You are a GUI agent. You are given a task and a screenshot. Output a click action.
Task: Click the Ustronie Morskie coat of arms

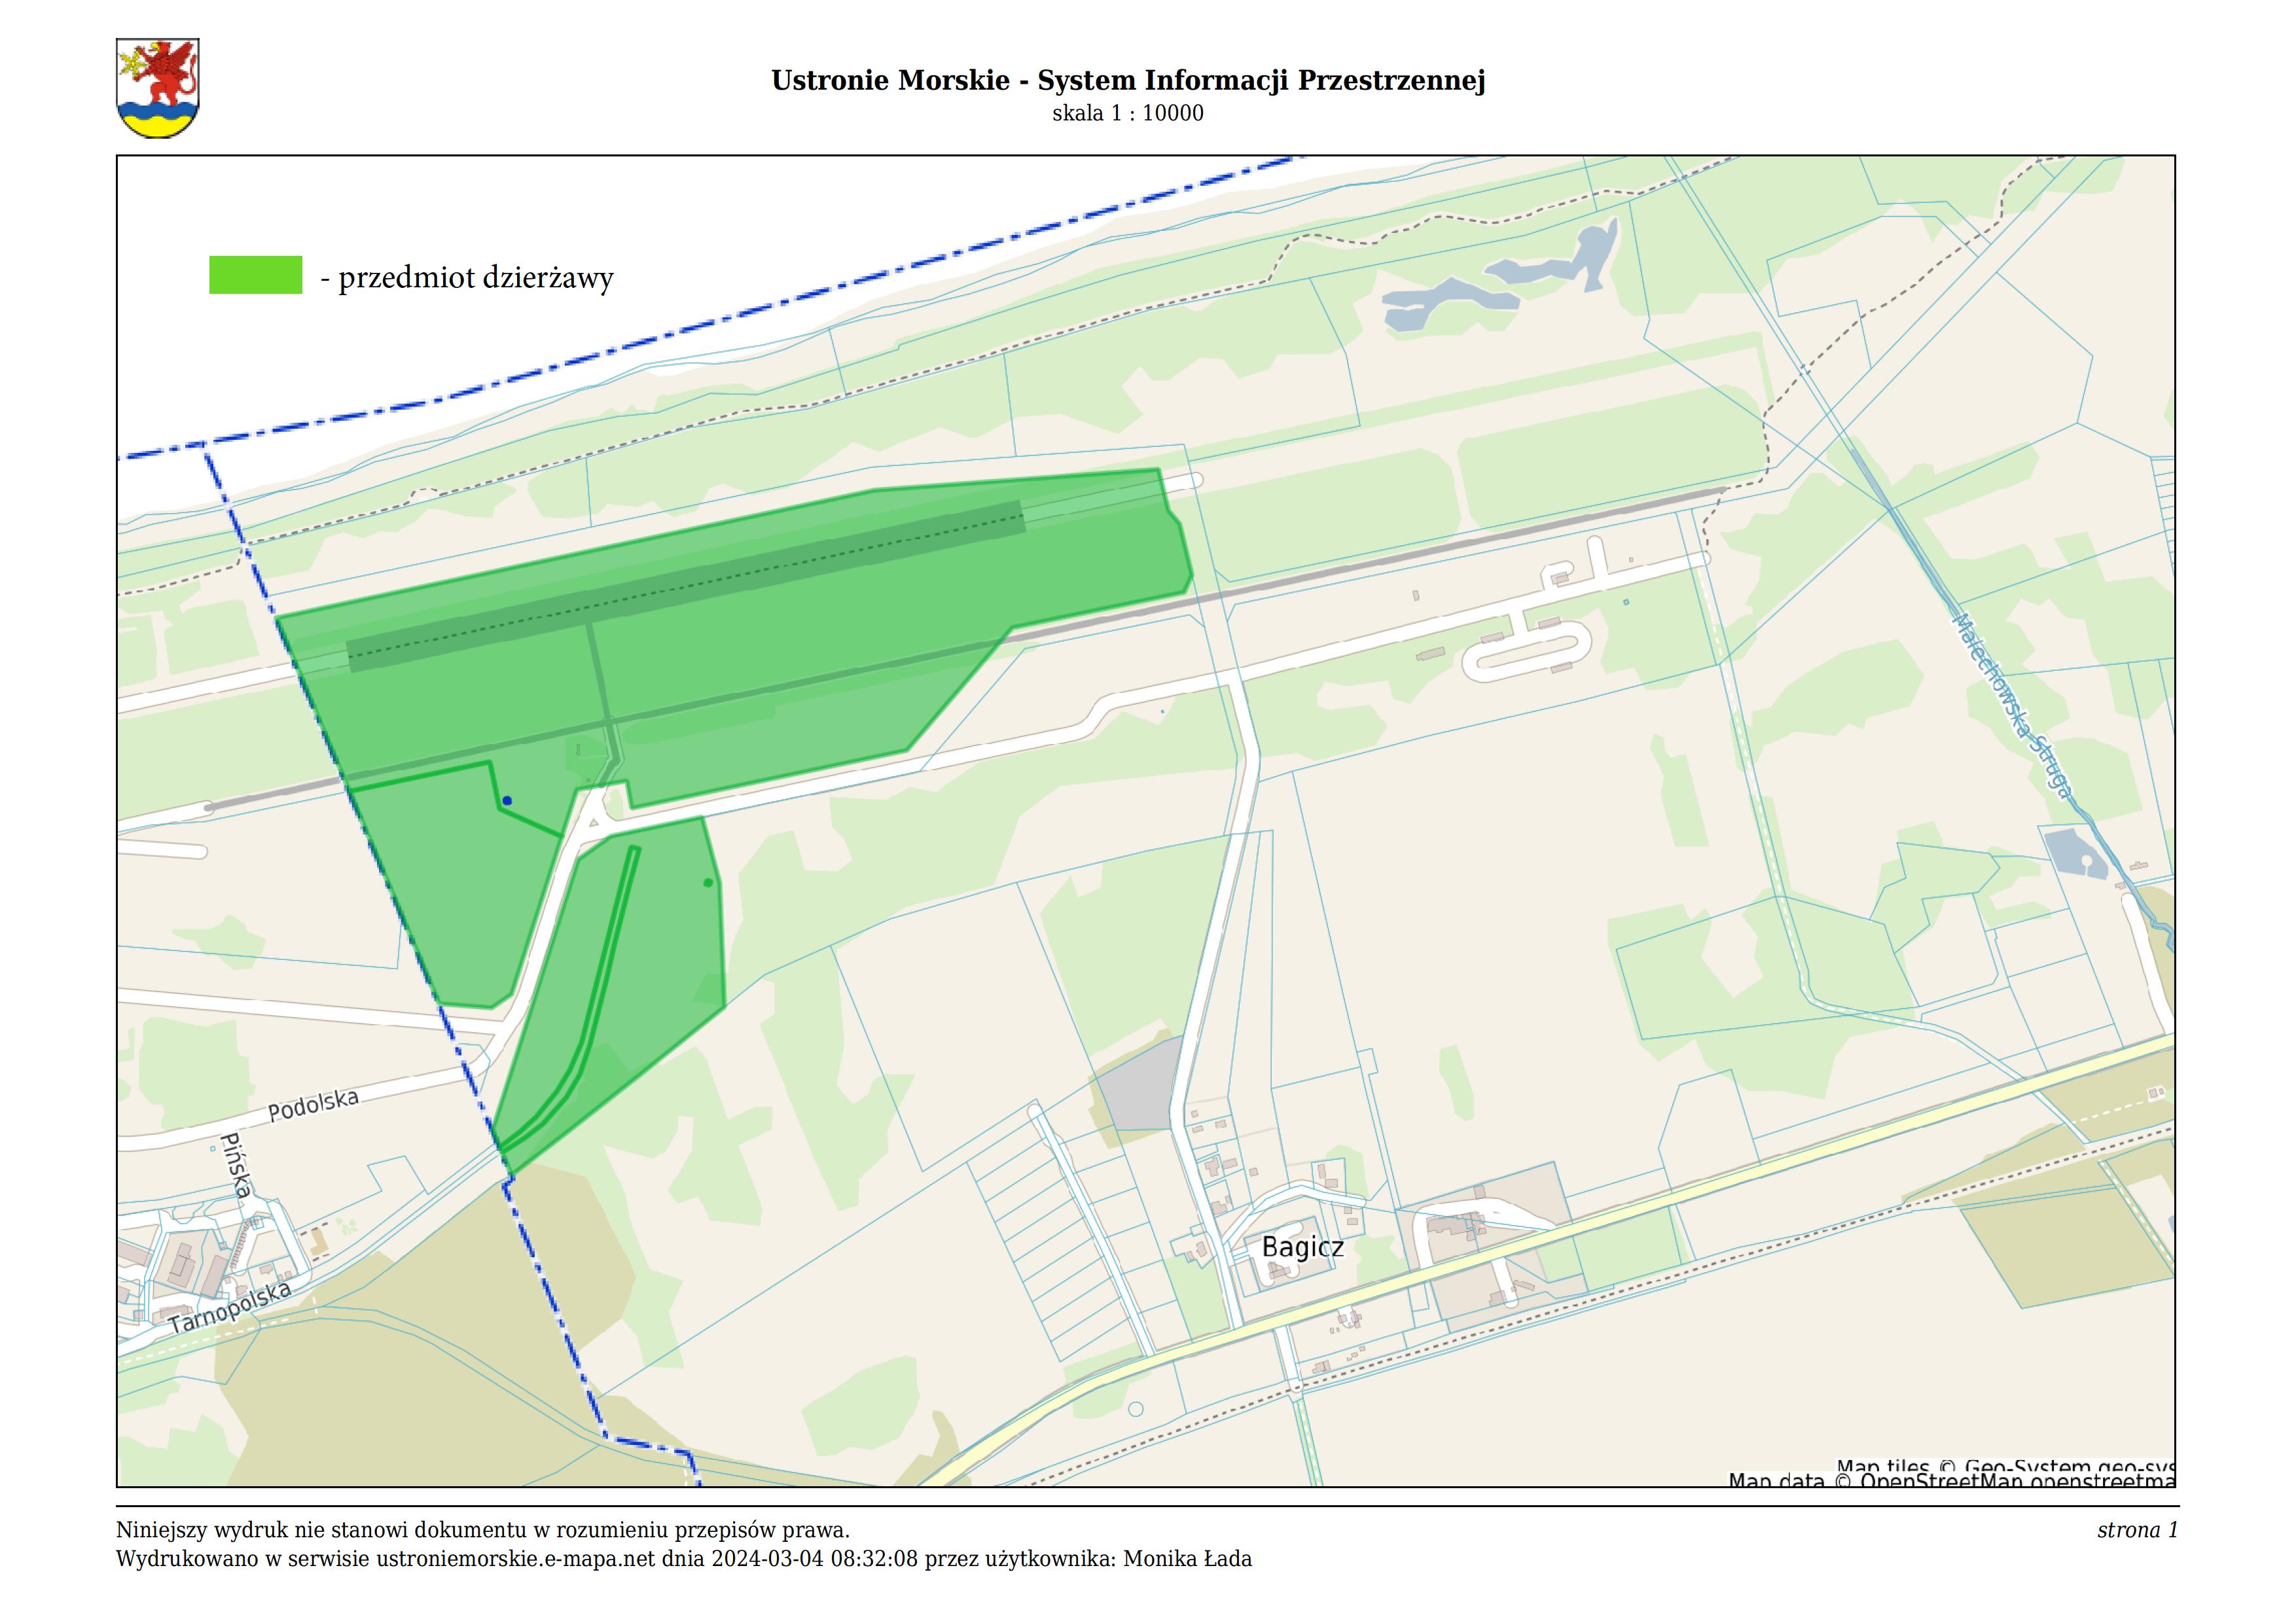[x=158, y=88]
